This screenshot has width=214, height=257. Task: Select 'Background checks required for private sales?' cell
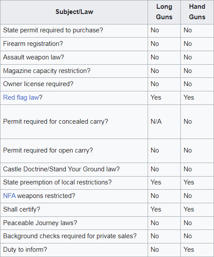click(x=74, y=236)
